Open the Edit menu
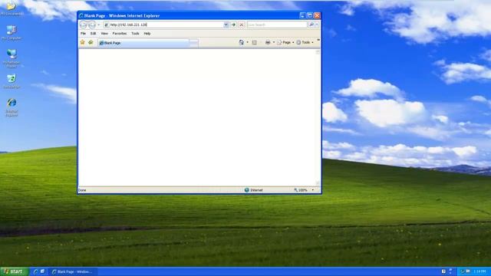This screenshot has height=276, width=491. 93,34
